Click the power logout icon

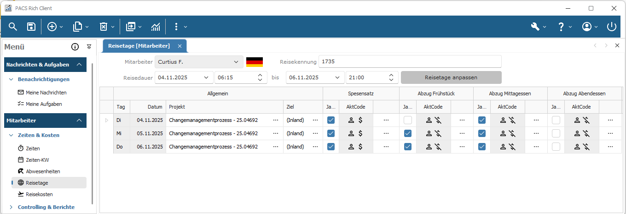click(612, 27)
